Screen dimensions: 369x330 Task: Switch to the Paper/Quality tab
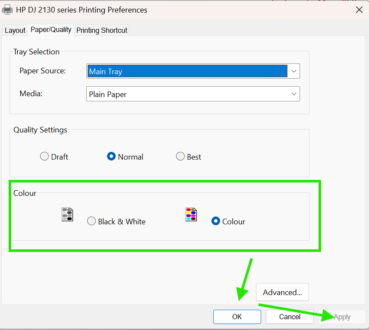(x=51, y=30)
